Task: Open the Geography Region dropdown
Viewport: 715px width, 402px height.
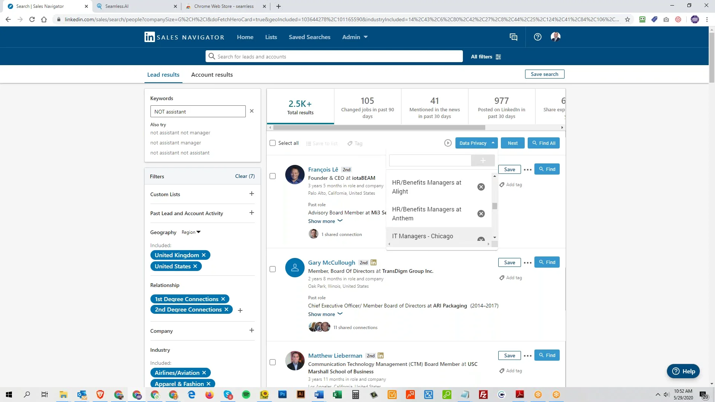Action: (x=191, y=232)
